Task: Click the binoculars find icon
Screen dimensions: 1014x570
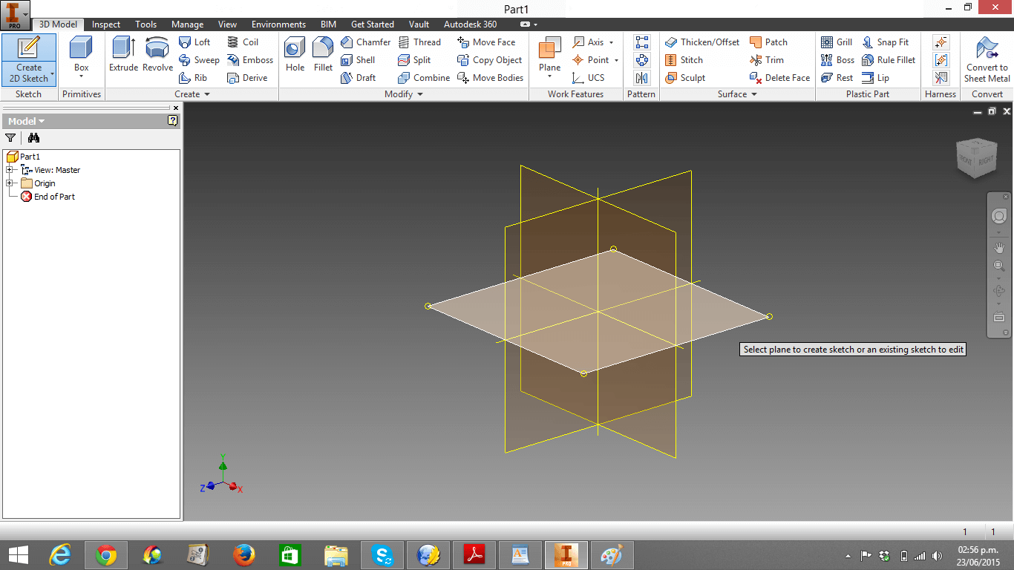Action: point(33,137)
